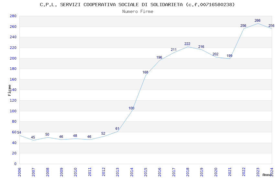Image resolution: width=275 pixels, height=178 pixels.
Task: Click the x-axis year 2013
Action: pyautogui.click(x=117, y=172)
